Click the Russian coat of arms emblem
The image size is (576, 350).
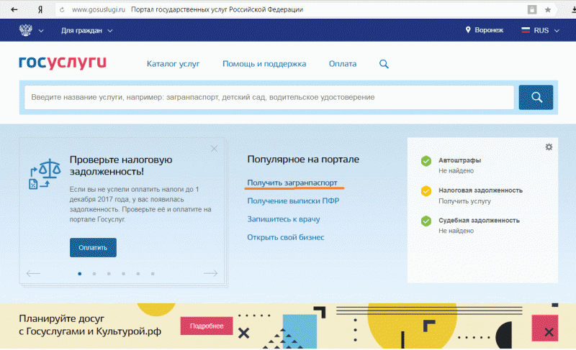pyautogui.click(x=26, y=30)
